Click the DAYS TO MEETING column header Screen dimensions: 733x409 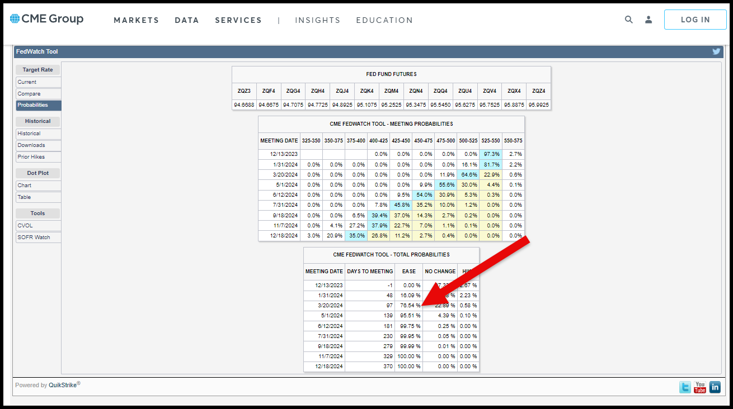(x=370, y=272)
